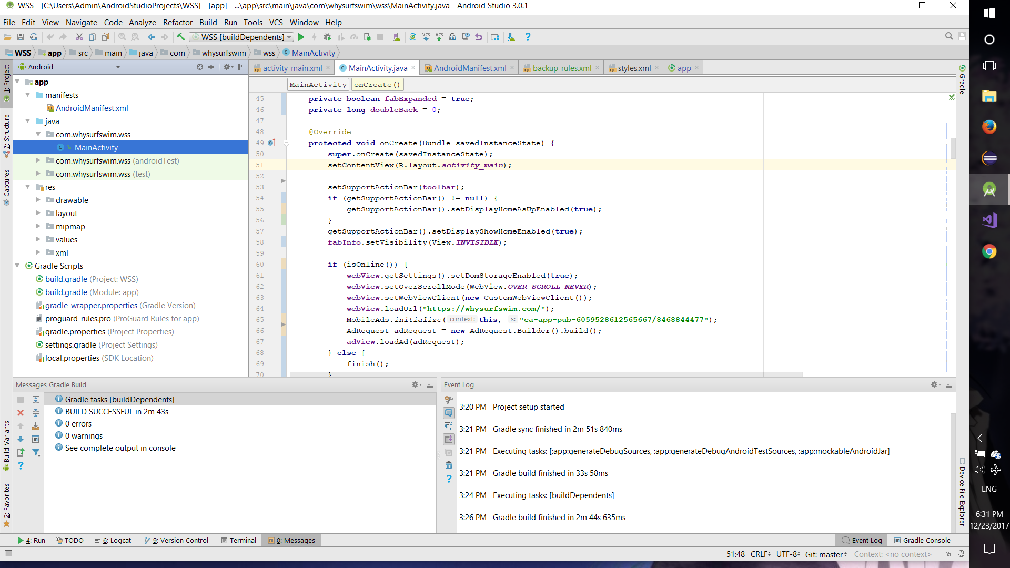The width and height of the screenshot is (1010, 568).
Task: Click the Debug app bug icon
Action: click(327, 37)
